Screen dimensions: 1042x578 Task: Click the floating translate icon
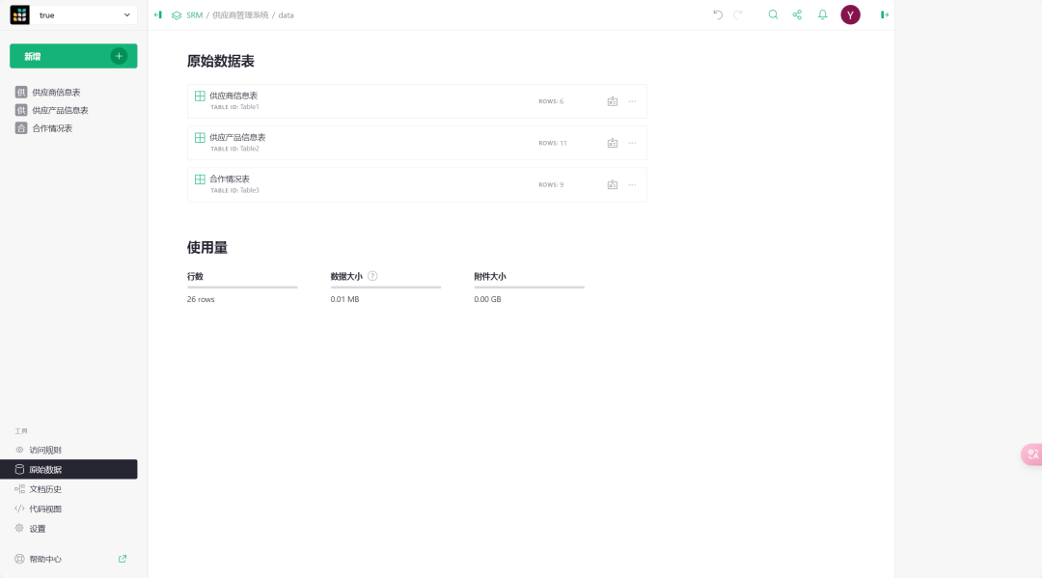pos(1032,454)
